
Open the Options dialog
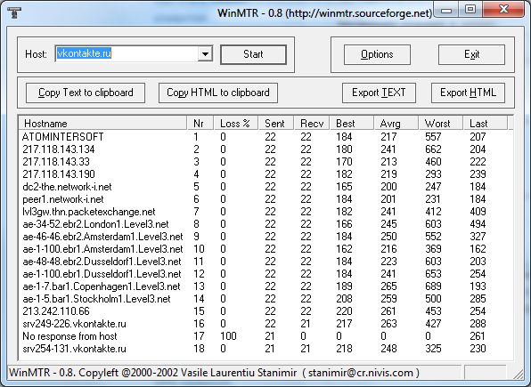pos(377,54)
